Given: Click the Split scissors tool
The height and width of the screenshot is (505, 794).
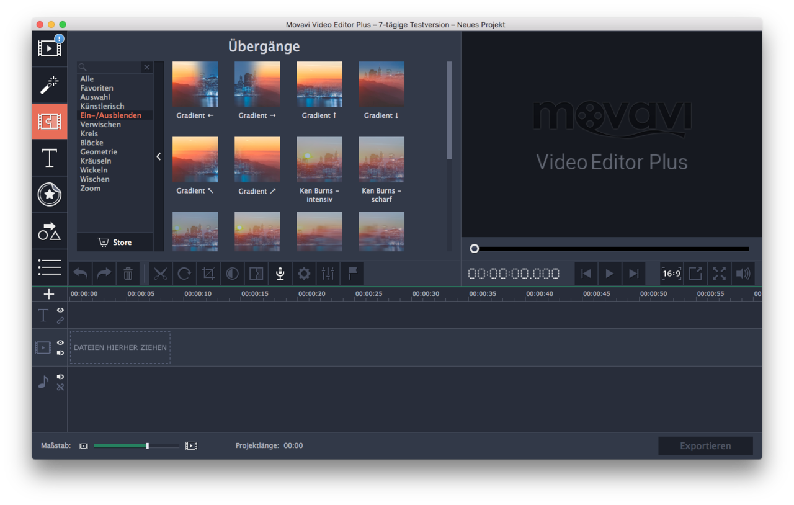Looking at the screenshot, I should pos(161,274).
